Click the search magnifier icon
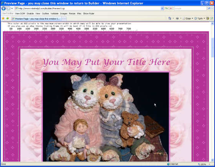 pos(209,8)
